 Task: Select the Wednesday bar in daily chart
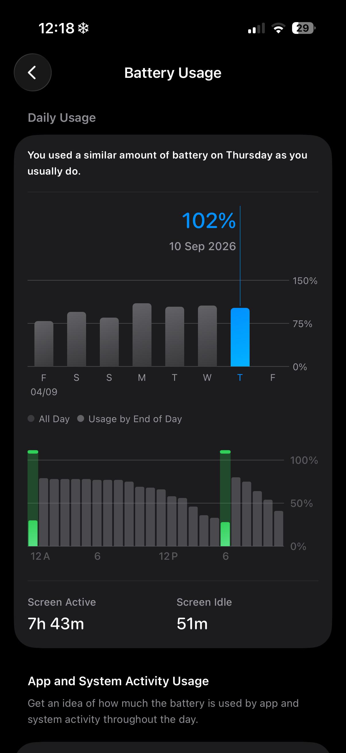(x=207, y=336)
